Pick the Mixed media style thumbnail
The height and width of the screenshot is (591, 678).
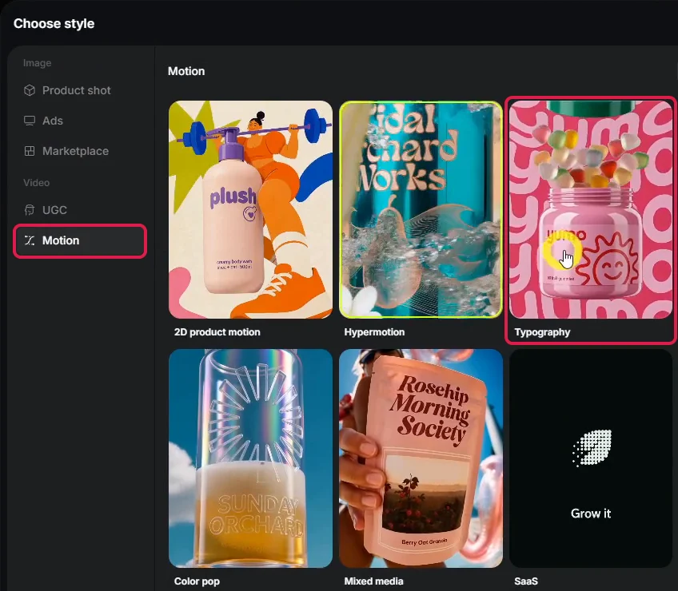(421, 458)
